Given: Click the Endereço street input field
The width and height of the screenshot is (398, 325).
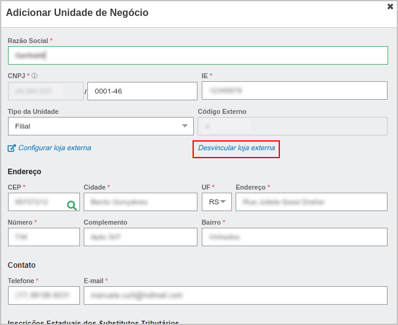Looking at the screenshot, I should click(311, 202).
